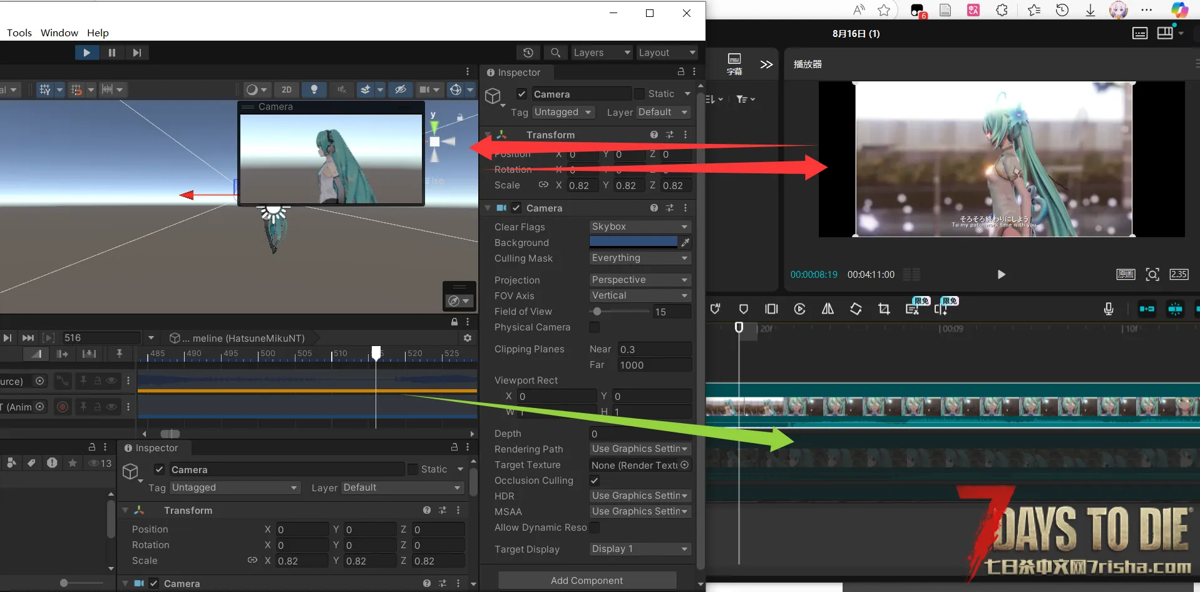Click the scene camera settings icon
This screenshot has width=1200, height=592.
[x=425, y=89]
